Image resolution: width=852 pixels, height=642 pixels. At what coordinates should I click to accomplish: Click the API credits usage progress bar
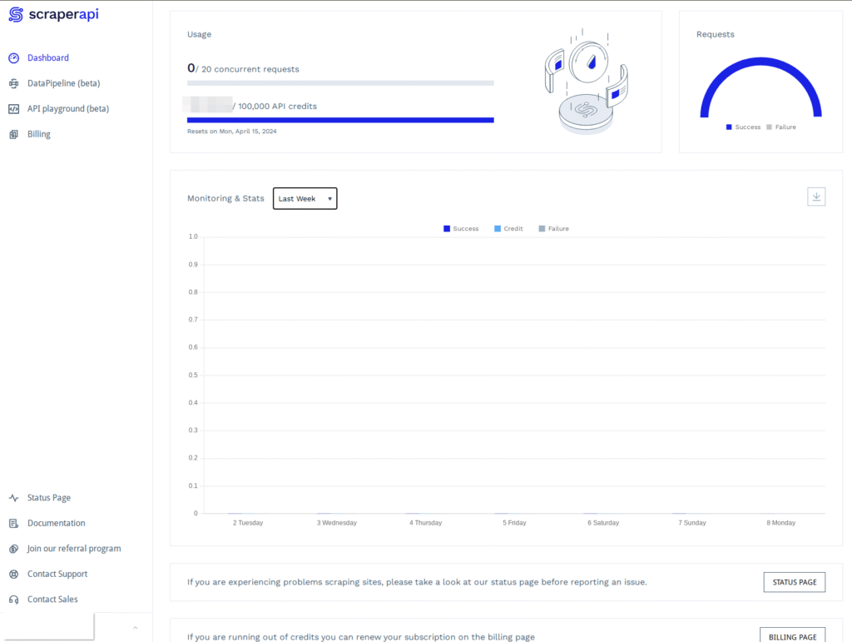pos(340,119)
